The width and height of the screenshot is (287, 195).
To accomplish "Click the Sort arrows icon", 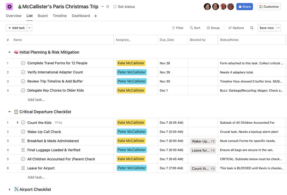I will coord(191,28).
